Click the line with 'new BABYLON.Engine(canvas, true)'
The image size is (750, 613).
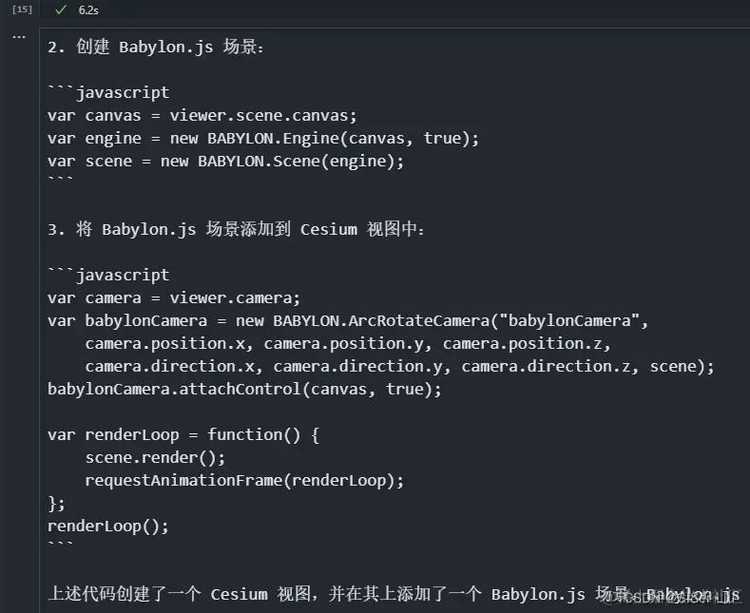point(263,139)
